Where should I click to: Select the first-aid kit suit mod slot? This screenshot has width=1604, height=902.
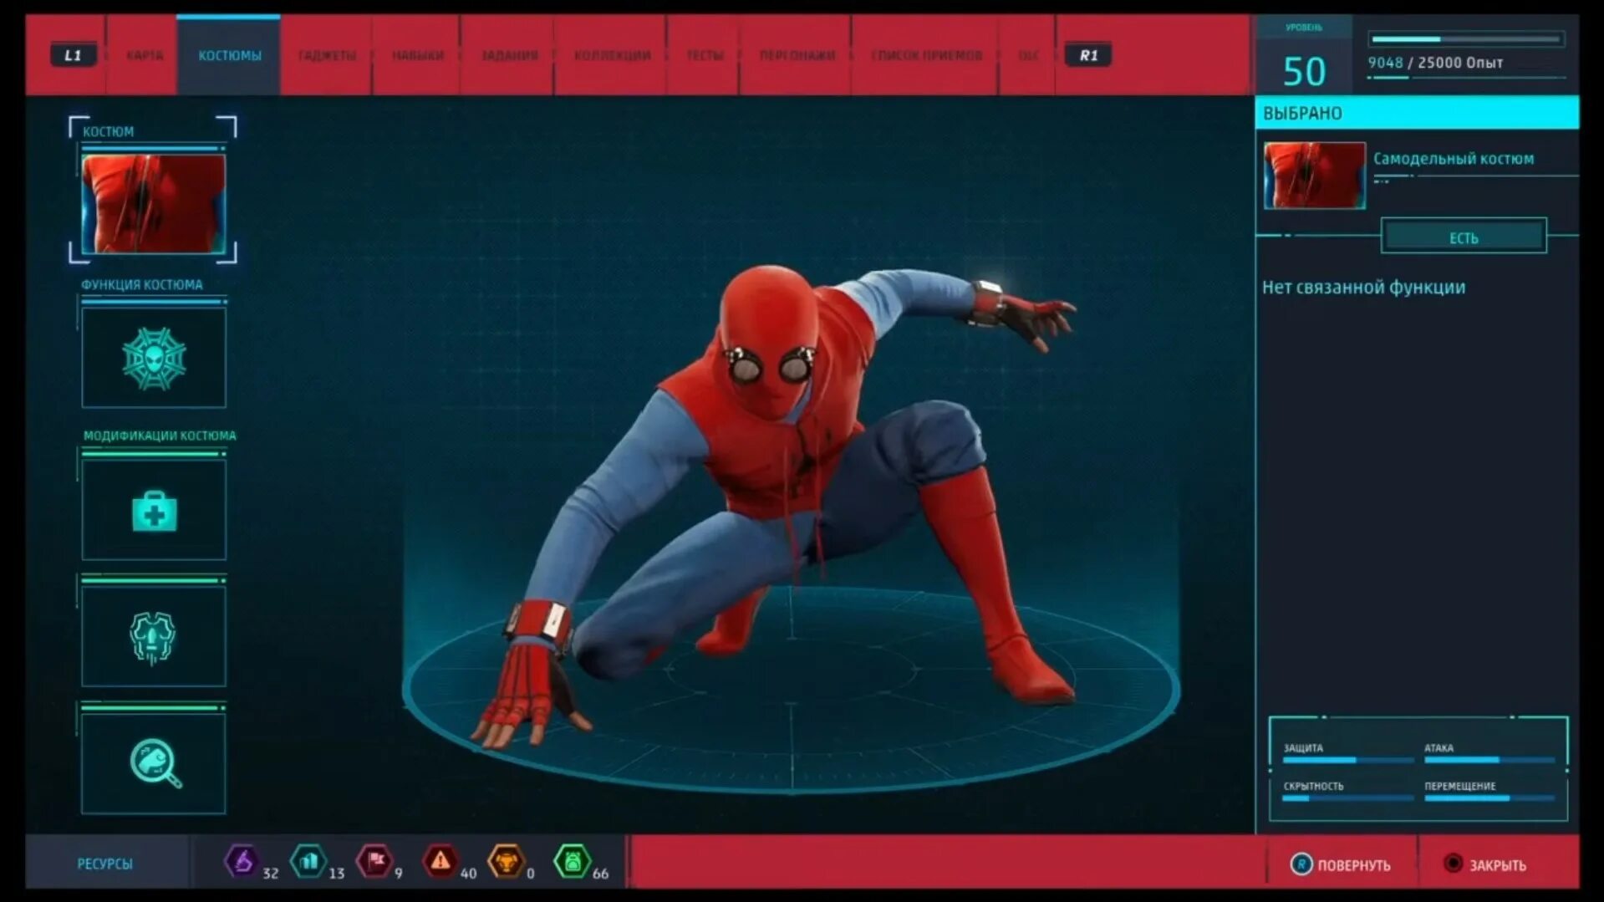[x=154, y=510]
